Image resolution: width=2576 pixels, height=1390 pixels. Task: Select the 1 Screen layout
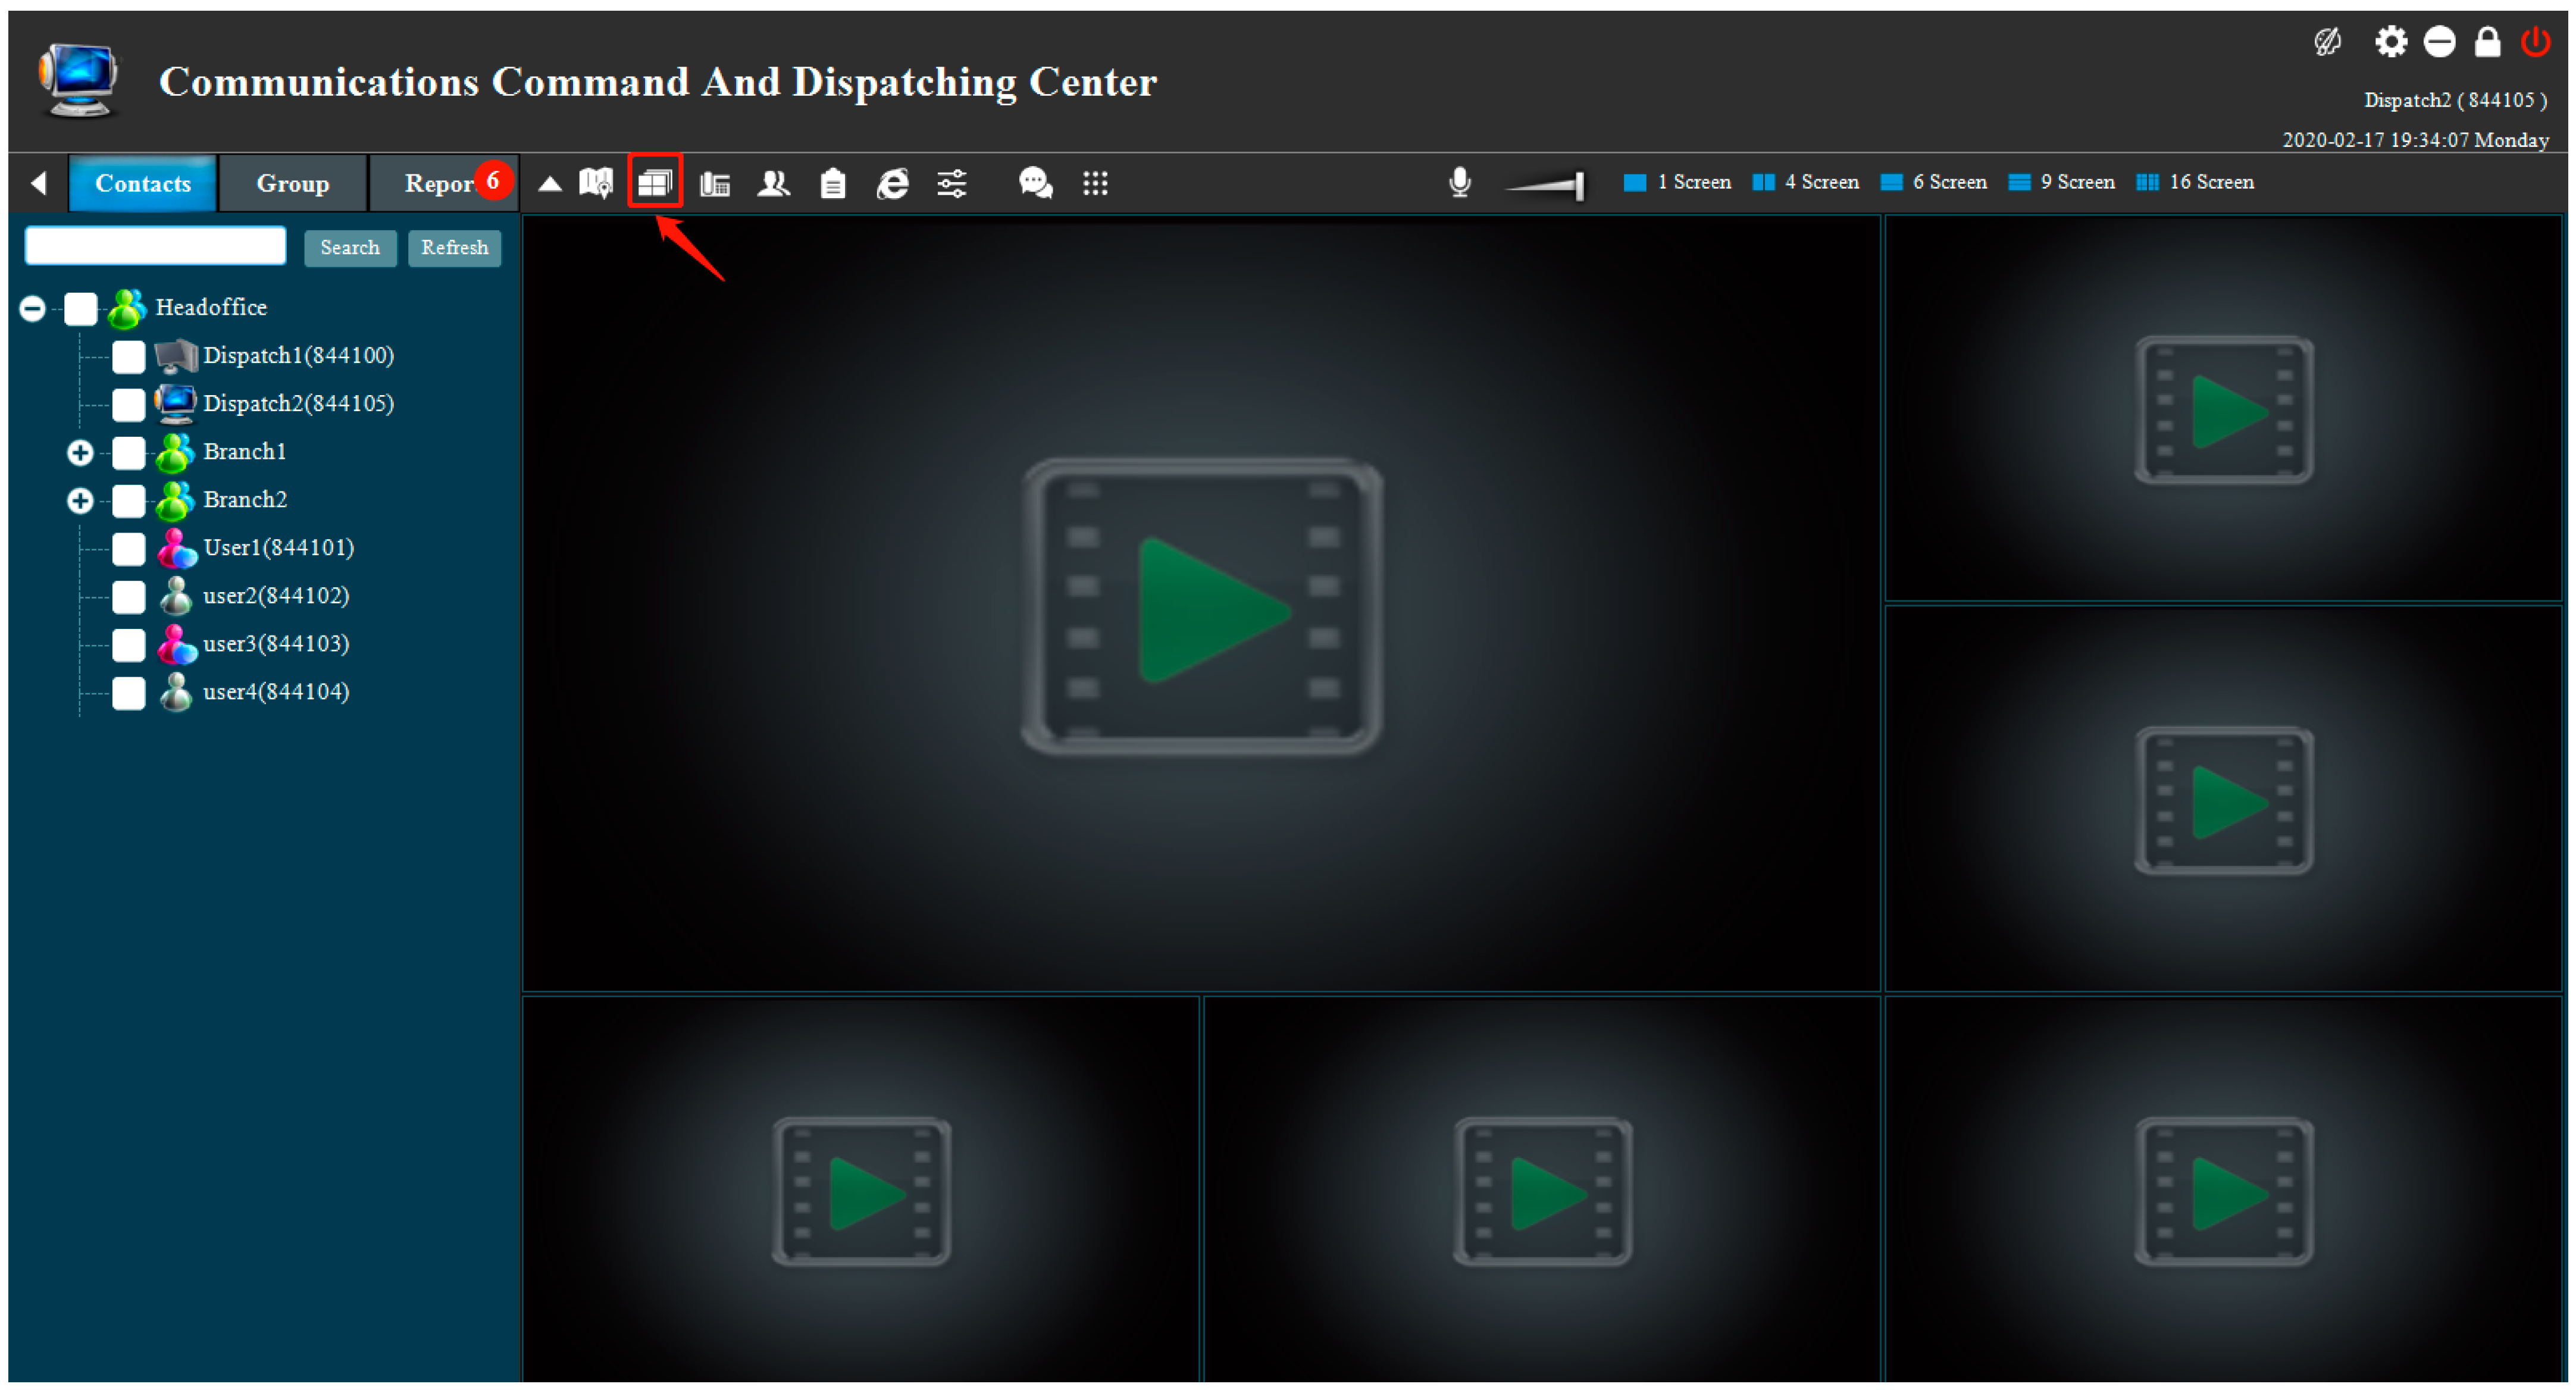tap(1677, 182)
